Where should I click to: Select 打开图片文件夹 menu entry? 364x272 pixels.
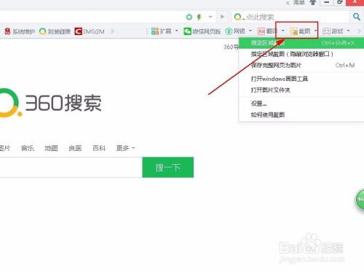pyautogui.click(x=301, y=90)
